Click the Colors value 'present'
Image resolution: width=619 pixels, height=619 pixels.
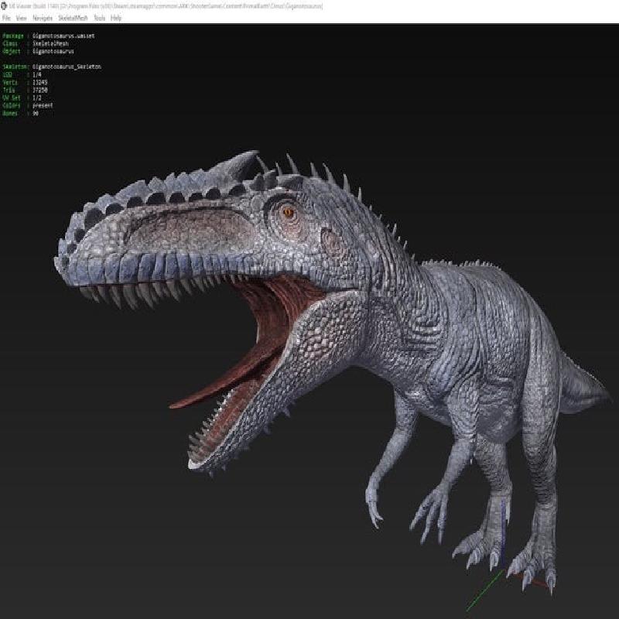tap(43, 105)
